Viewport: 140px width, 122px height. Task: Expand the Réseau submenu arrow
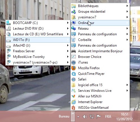pos(127,29)
